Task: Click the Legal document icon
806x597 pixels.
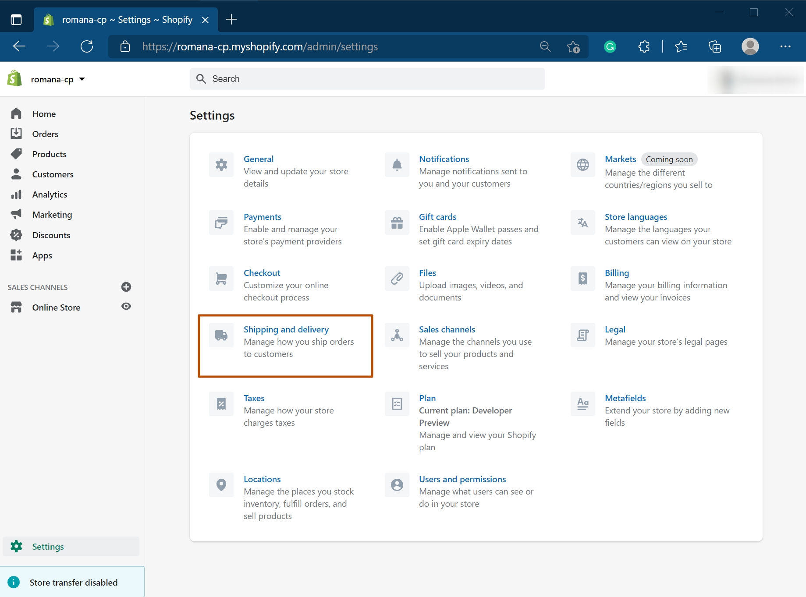Action: point(583,335)
